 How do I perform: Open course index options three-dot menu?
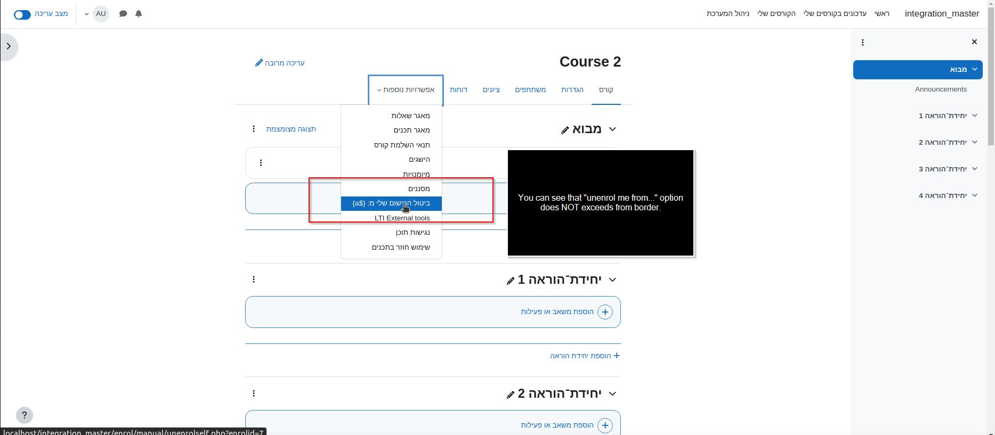[x=862, y=43]
